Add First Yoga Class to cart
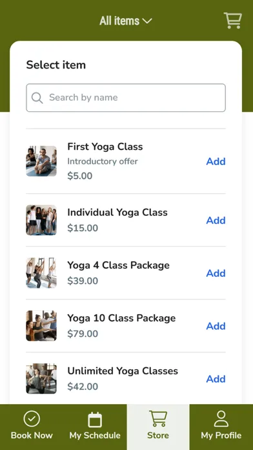 coord(216,161)
